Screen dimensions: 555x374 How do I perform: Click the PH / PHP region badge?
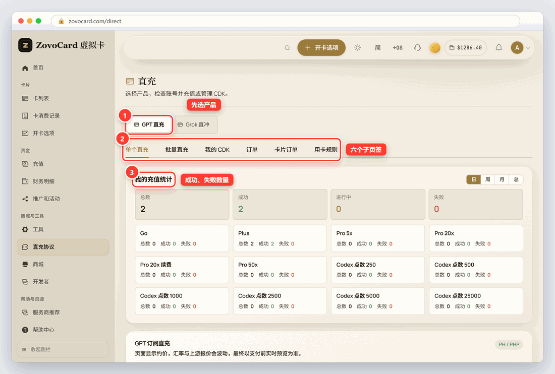[509, 345]
